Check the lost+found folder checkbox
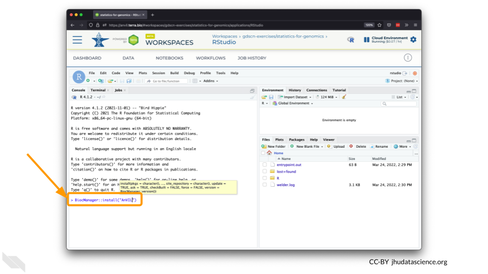The height and width of the screenshot is (274, 488). point(264,172)
